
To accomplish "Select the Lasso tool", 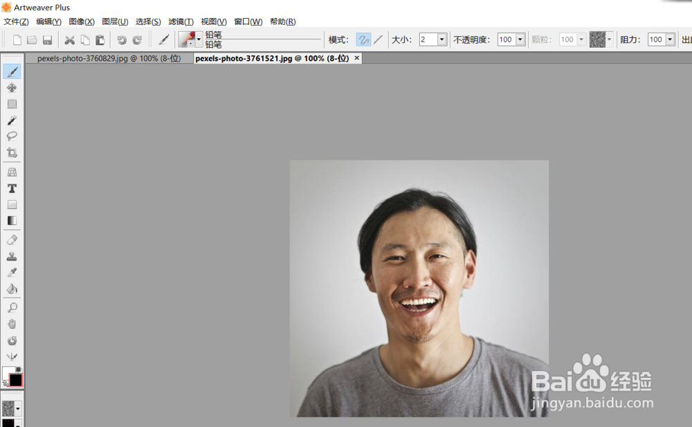I will coord(12,136).
